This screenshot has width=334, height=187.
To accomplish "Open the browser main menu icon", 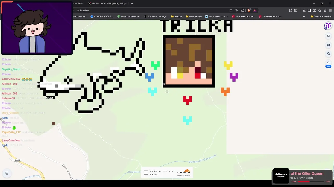I will (330, 10).
